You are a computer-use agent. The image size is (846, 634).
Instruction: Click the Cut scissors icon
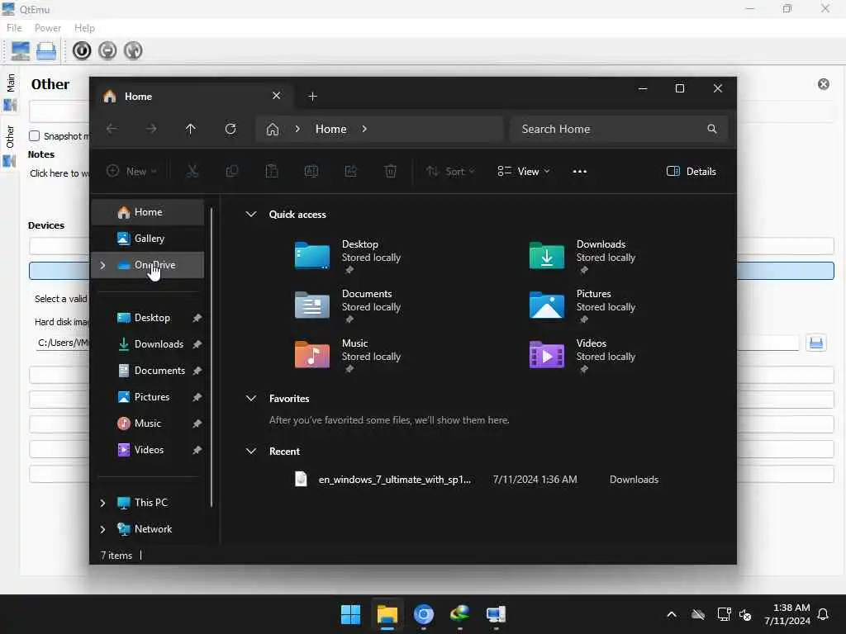coord(192,172)
